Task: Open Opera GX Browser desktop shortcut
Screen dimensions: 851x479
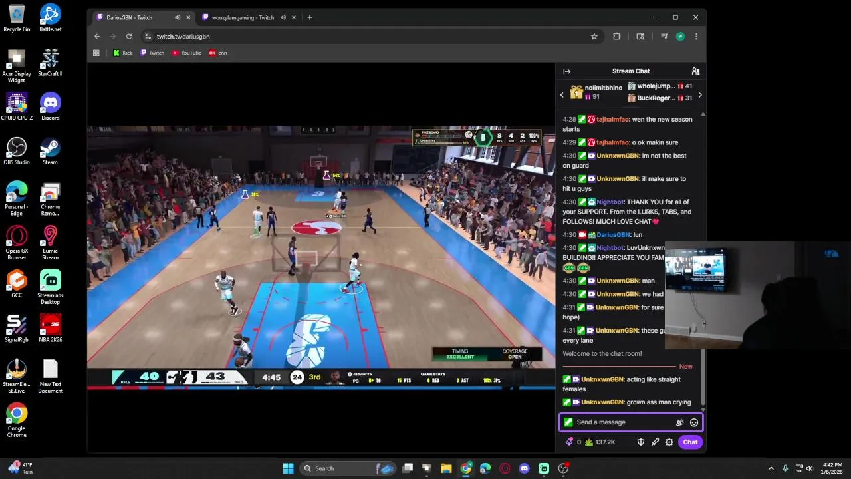Action: [x=17, y=243]
